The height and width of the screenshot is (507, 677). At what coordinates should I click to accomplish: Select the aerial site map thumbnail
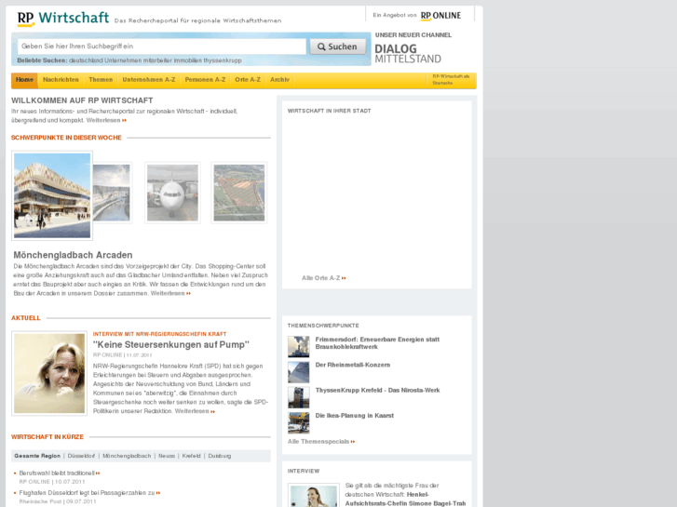pos(239,193)
